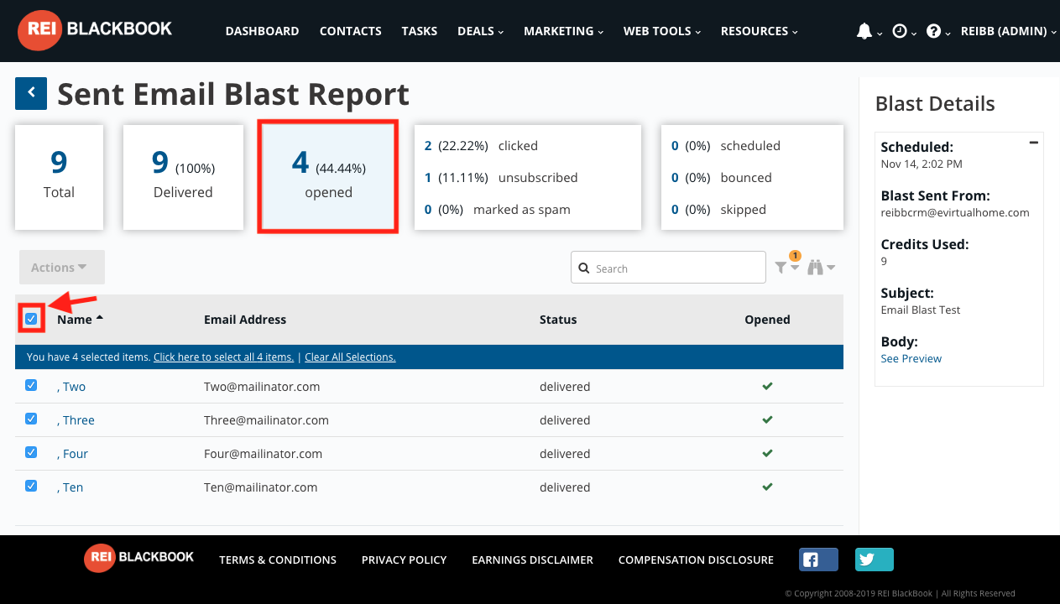Open contact ', Three' name link
Image resolution: width=1060 pixels, height=604 pixels.
click(x=76, y=420)
